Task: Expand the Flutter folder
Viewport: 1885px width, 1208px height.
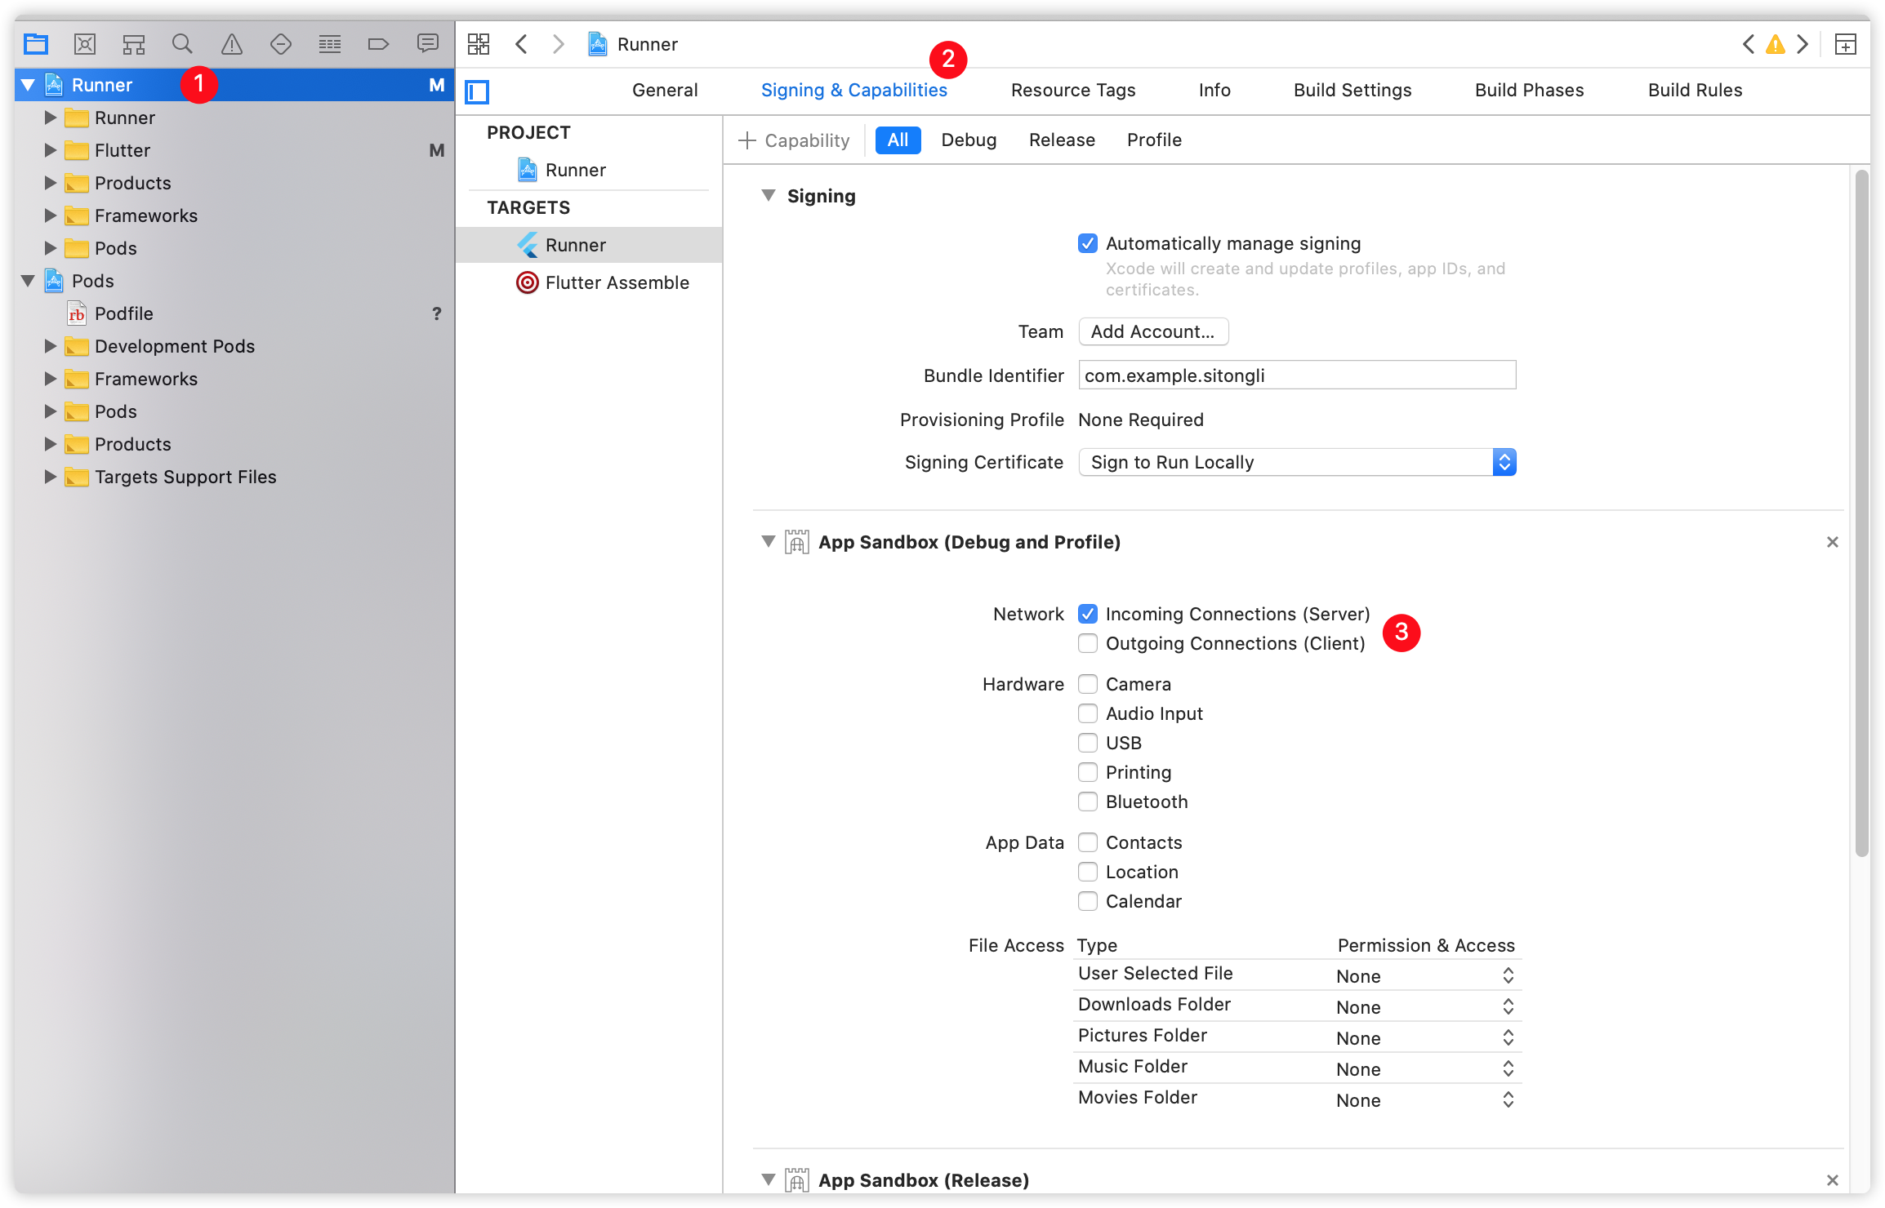Action: (x=51, y=150)
